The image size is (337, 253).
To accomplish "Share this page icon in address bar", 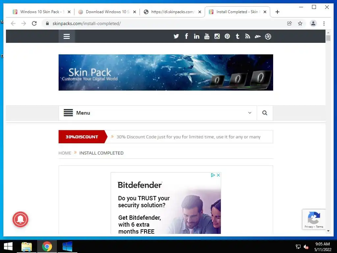I will coord(290,23).
